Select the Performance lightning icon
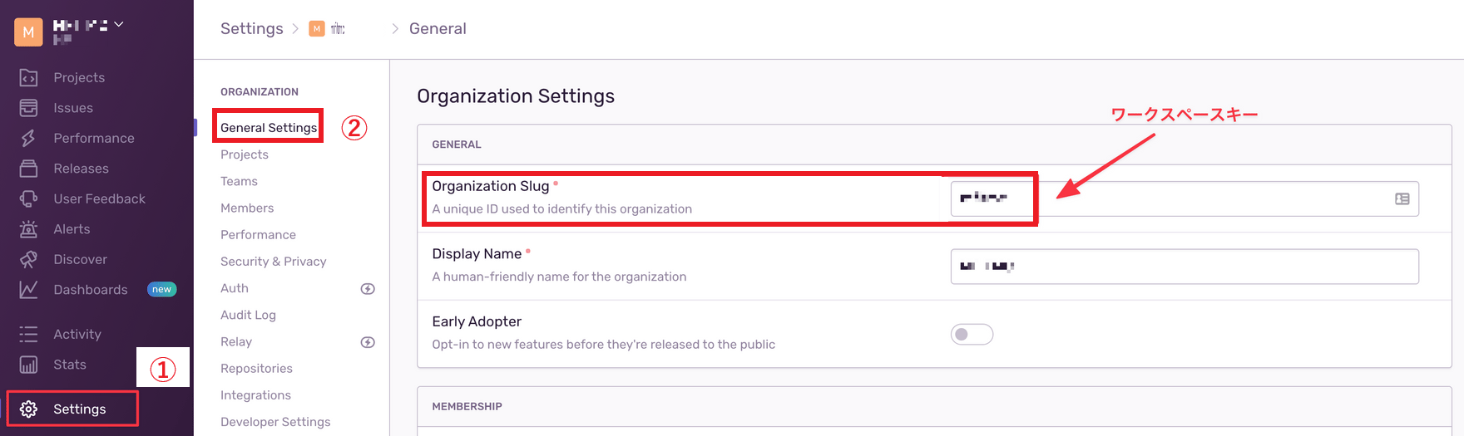The image size is (1464, 436). pyautogui.click(x=28, y=138)
